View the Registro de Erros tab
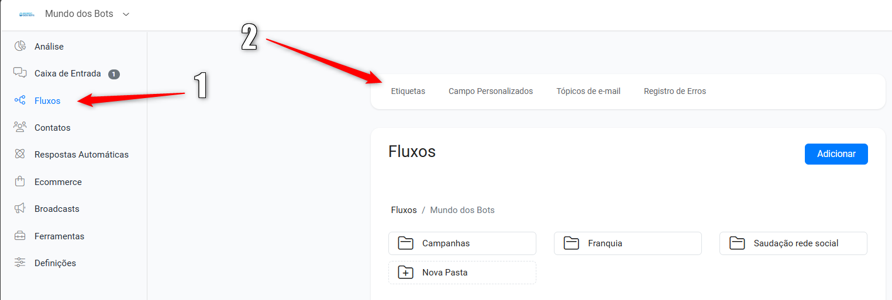Viewport: 892px width, 300px height. click(675, 91)
